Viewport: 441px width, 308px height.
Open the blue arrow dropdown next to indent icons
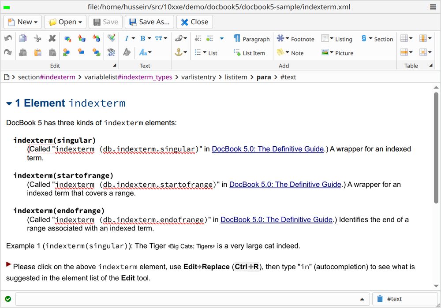pyautogui.click(x=222, y=38)
